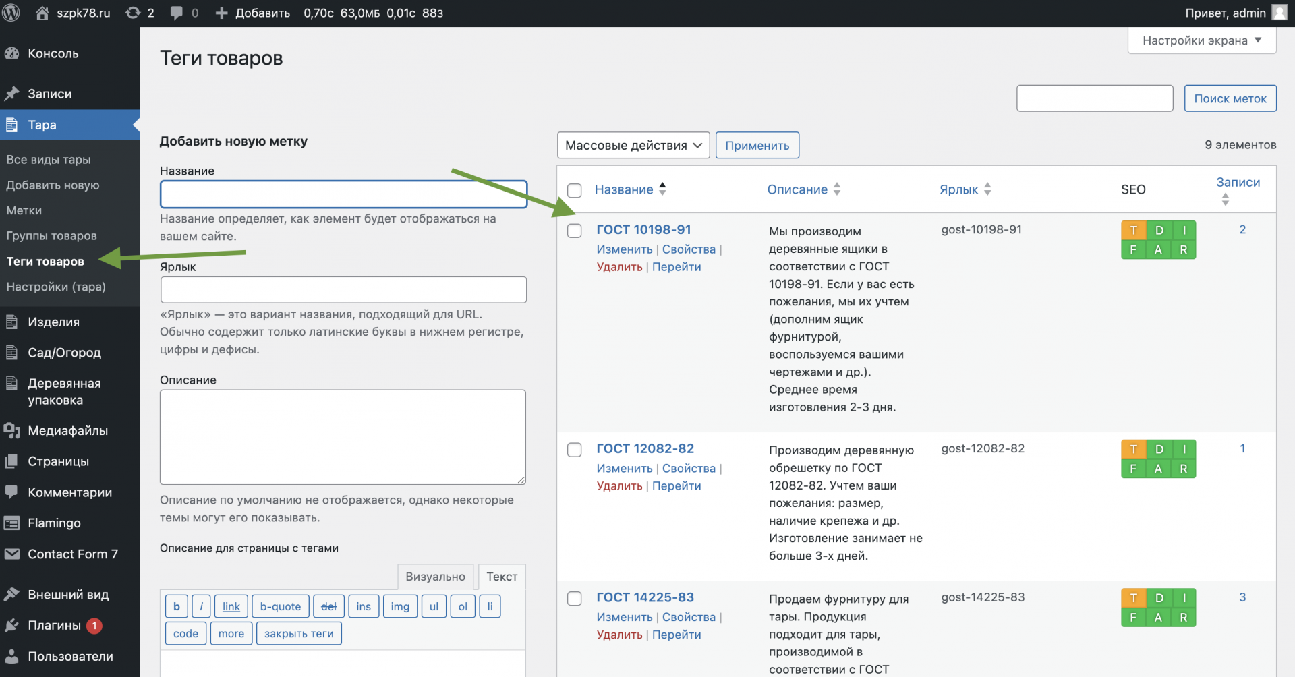Image resolution: width=1295 pixels, height=677 pixels.
Task: Sort table by Записи column
Action: pyautogui.click(x=1238, y=189)
